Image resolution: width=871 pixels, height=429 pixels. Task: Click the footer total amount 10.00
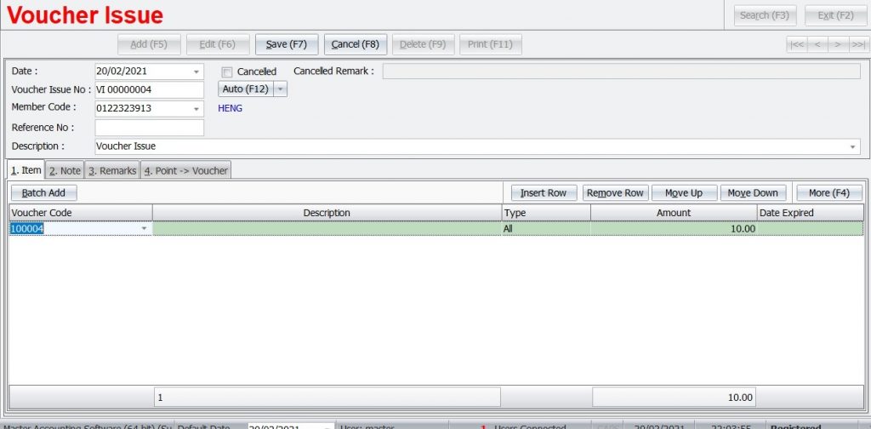pyautogui.click(x=674, y=398)
